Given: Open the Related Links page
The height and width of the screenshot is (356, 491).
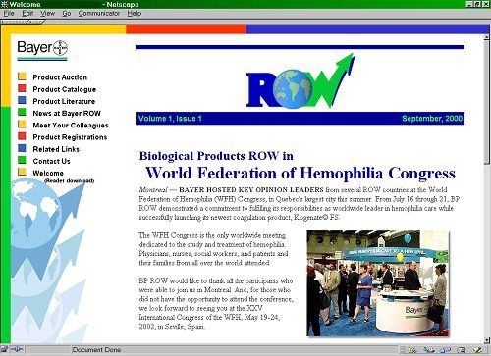Looking at the screenshot, I should pyautogui.click(x=56, y=149).
